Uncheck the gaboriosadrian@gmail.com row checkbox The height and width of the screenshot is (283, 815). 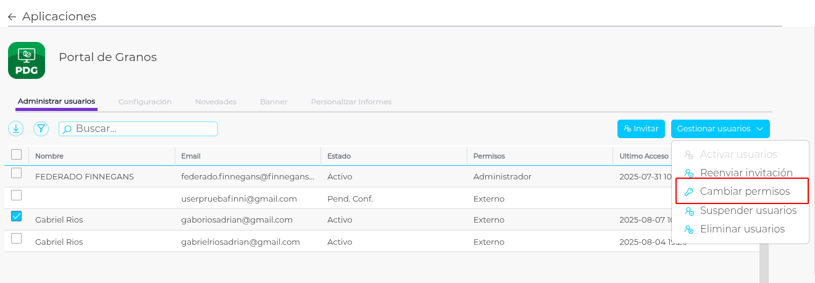pyautogui.click(x=17, y=216)
